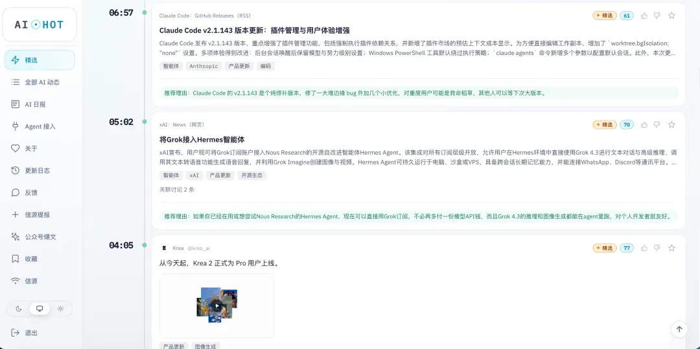Click the wifi icon beside 信源
The height and width of the screenshot is (349, 700).
pyautogui.click(x=16, y=281)
